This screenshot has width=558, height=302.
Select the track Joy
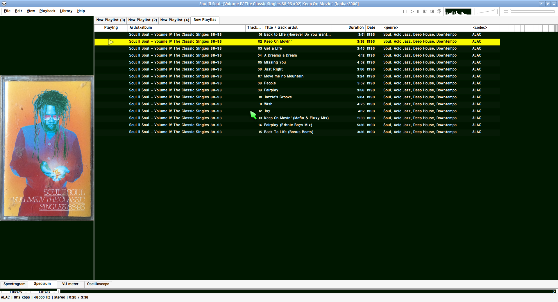(297, 111)
